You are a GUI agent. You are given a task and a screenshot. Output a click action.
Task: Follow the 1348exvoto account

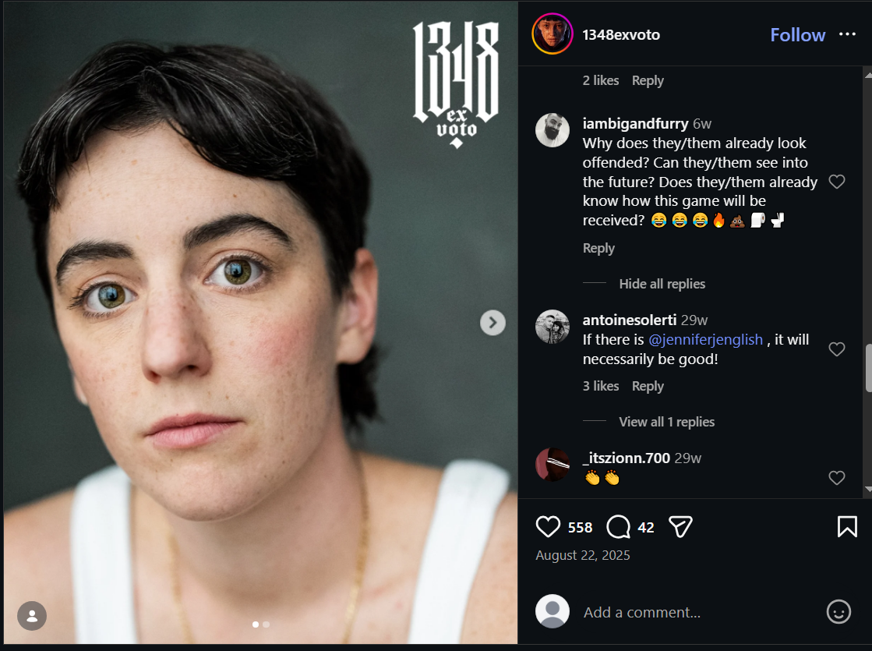pyautogui.click(x=797, y=35)
